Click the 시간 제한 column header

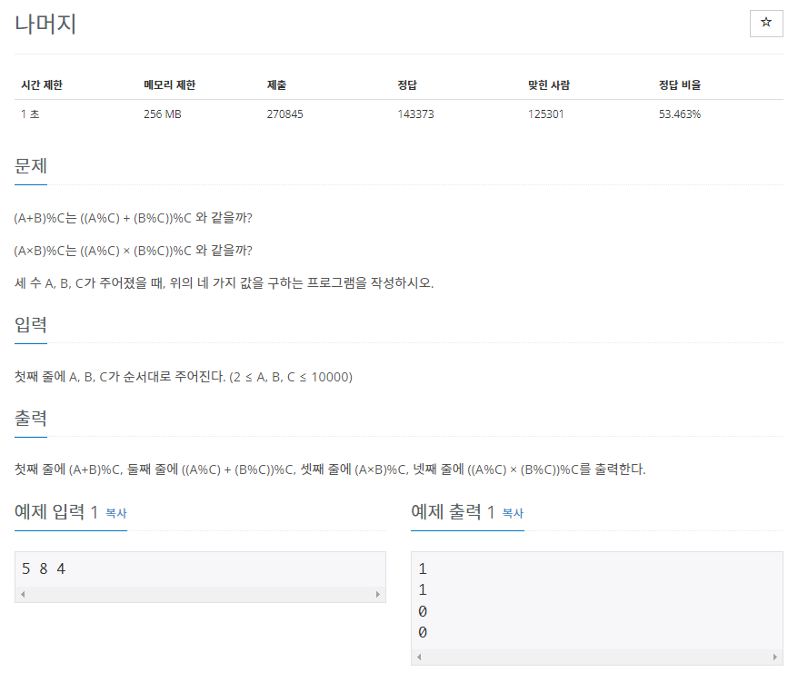42,85
